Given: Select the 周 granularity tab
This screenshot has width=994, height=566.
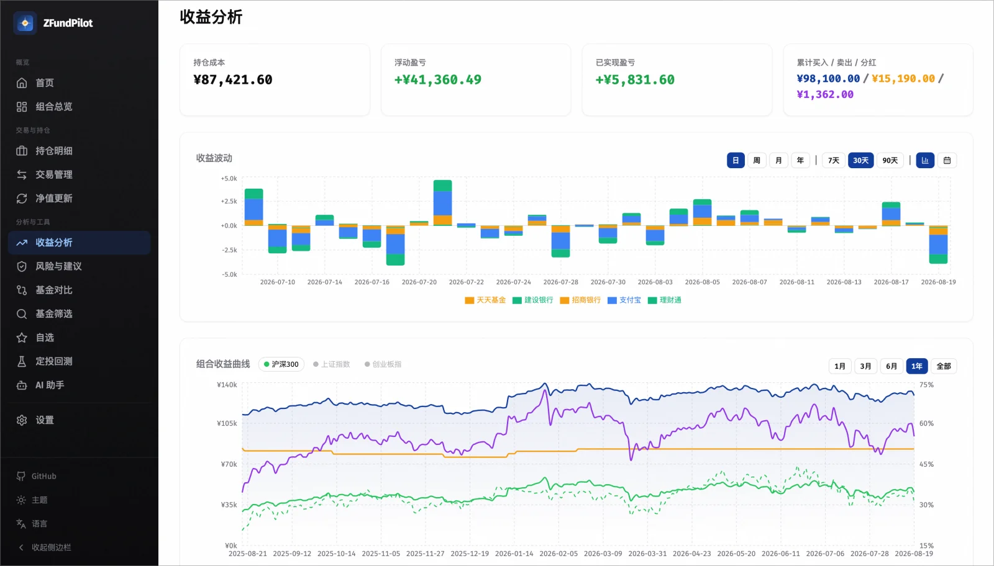Looking at the screenshot, I should [757, 161].
